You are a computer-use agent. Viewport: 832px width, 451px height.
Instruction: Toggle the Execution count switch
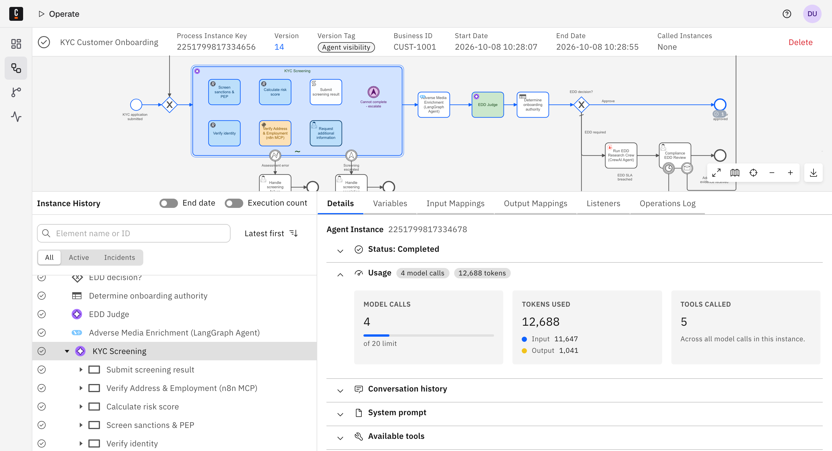point(233,203)
